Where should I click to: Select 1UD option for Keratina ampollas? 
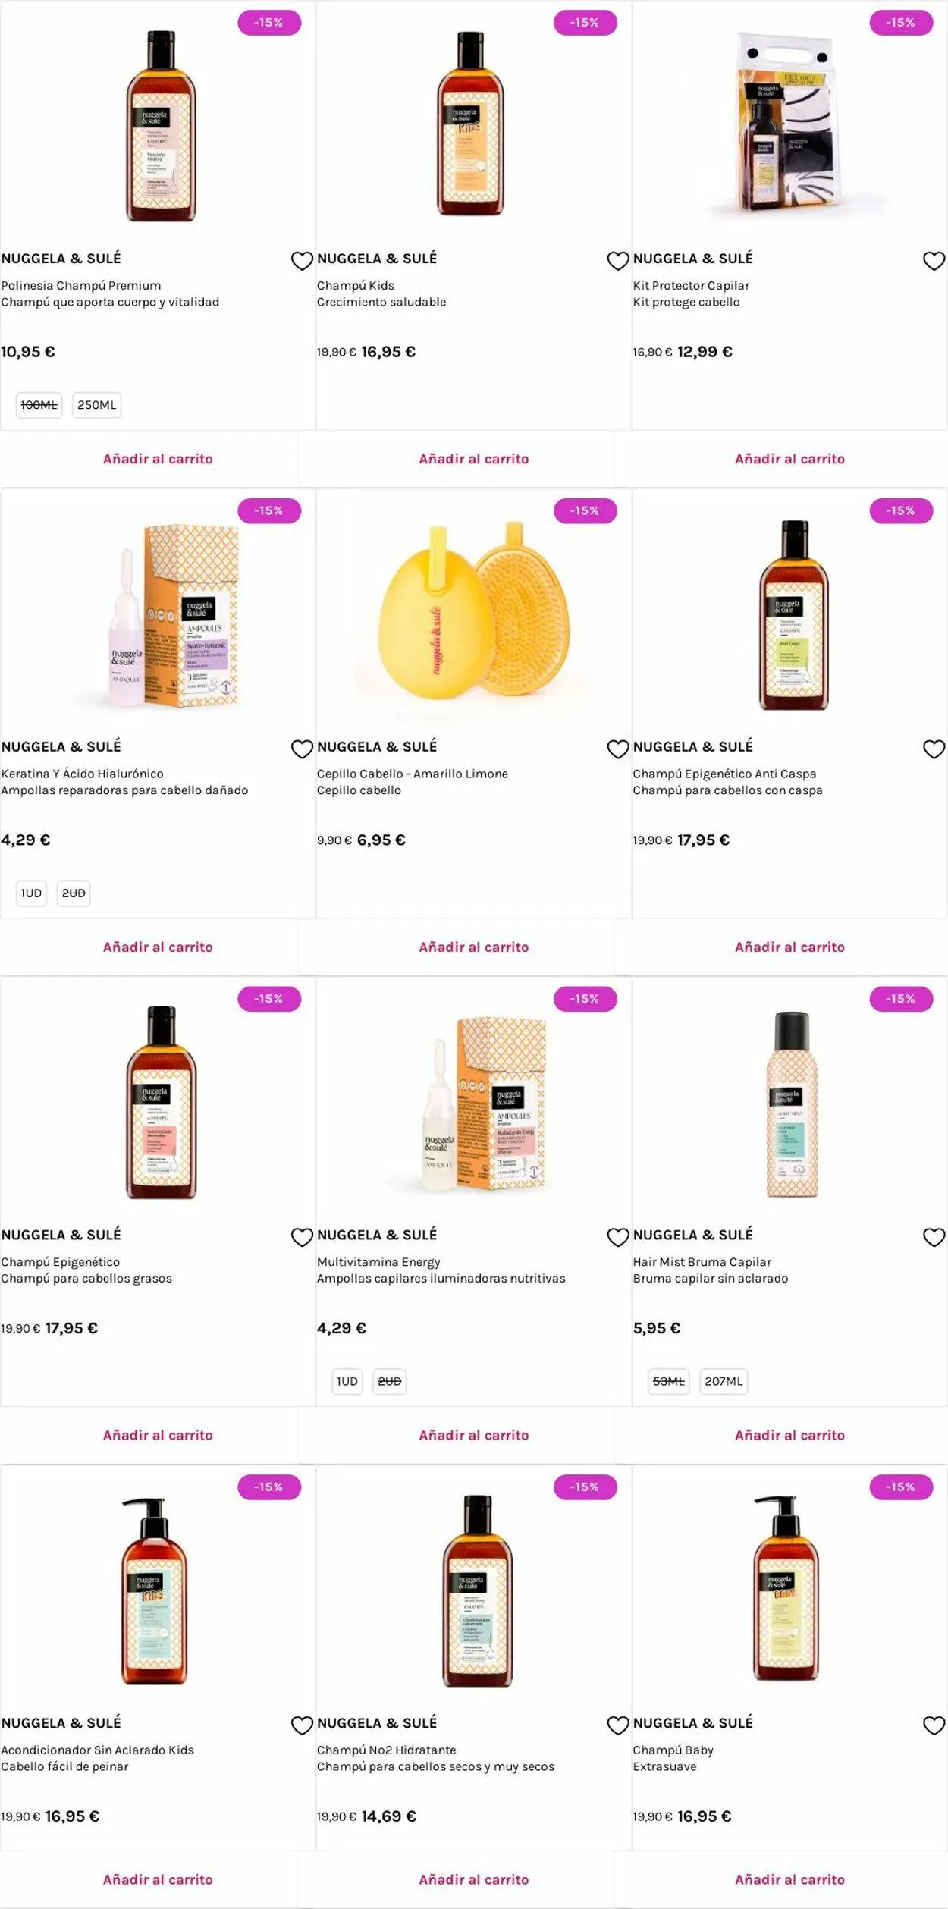point(31,893)
